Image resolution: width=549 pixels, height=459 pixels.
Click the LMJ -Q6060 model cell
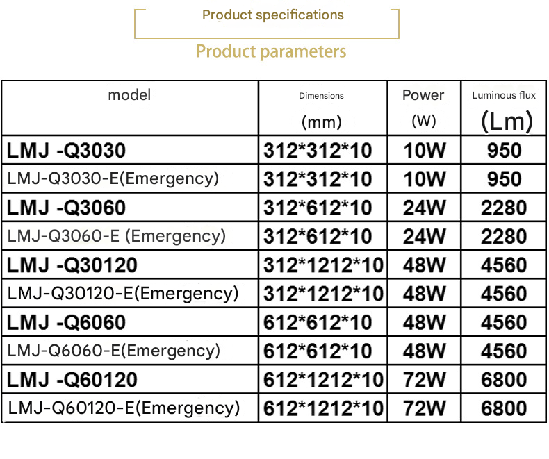click(130, 322)
